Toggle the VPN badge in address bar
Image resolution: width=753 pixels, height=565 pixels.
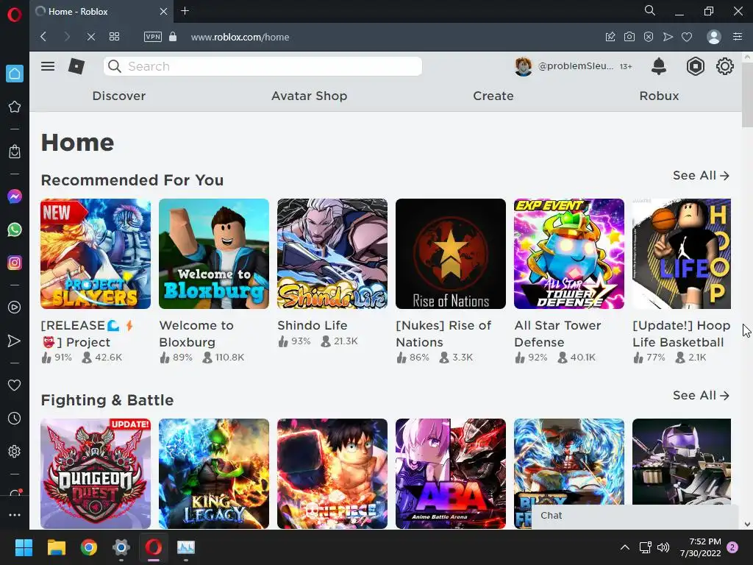[x=153, y=37]
